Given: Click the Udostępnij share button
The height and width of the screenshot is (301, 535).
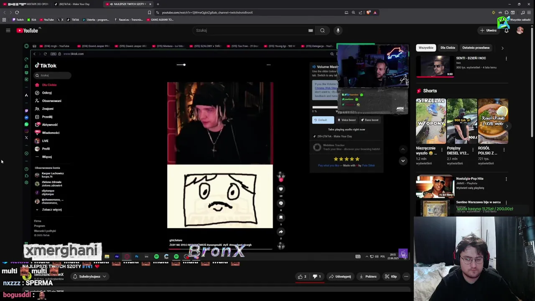Looking at the screenshot, I should [x=340, y=276].
